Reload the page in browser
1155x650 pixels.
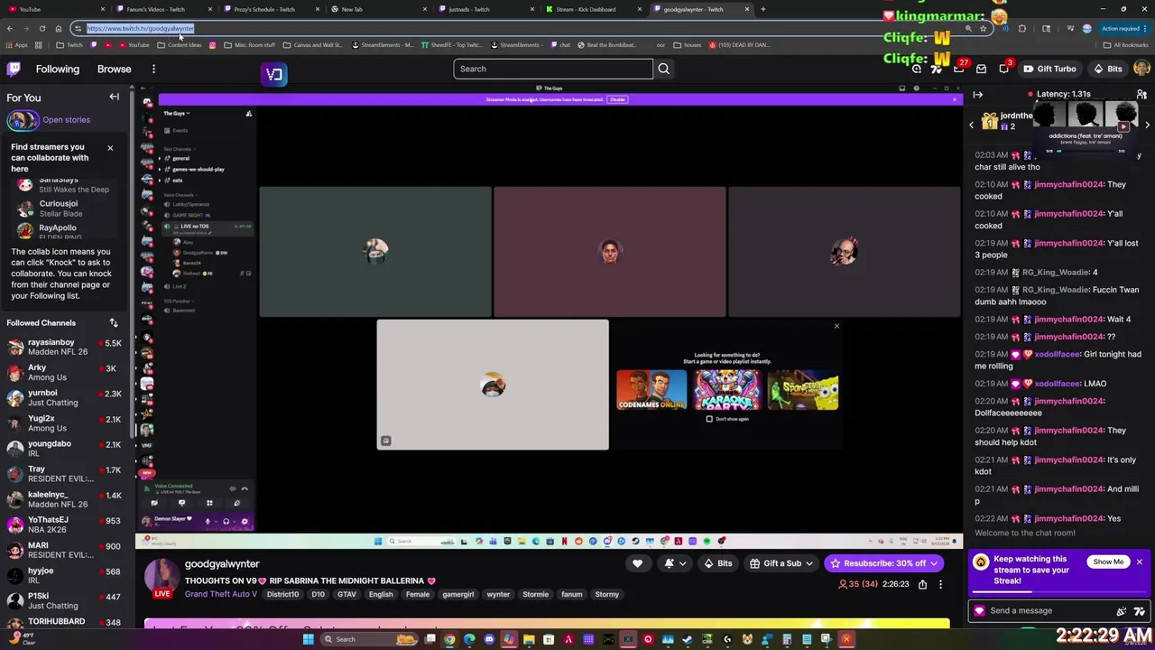pos(42,28)
